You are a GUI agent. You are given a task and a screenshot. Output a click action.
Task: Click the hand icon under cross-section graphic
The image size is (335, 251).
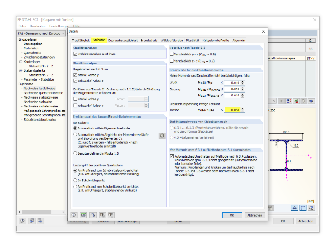(271, 208)
